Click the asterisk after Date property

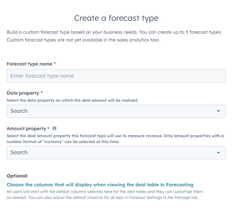coord(41,92)
